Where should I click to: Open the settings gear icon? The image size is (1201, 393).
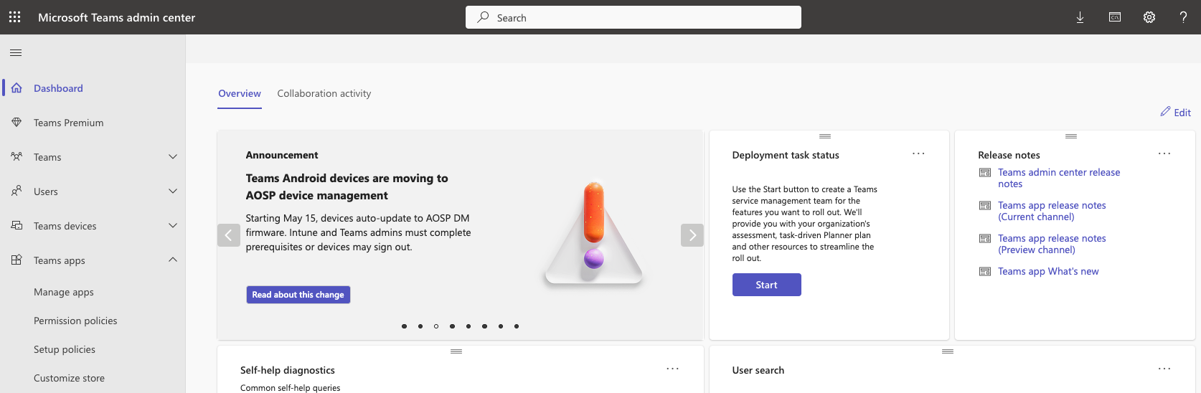pyautogui.click(x=1149, y=17)
